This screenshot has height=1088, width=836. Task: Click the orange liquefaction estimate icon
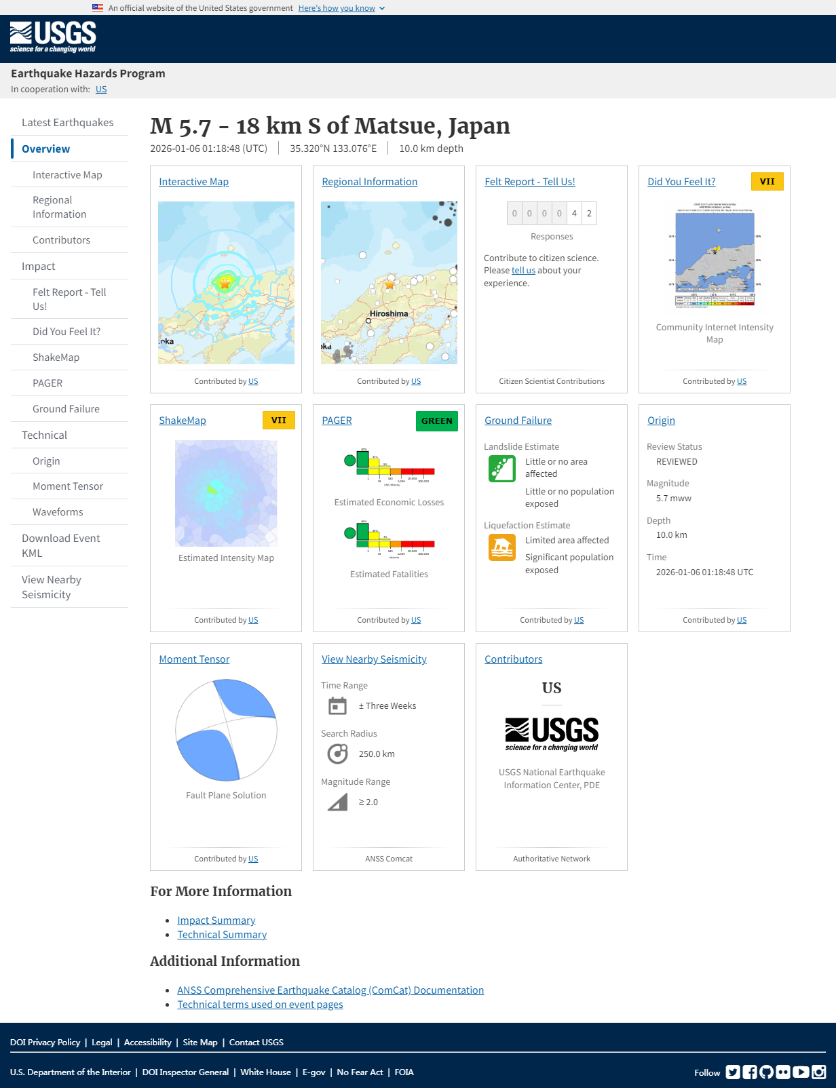point(502,547)
